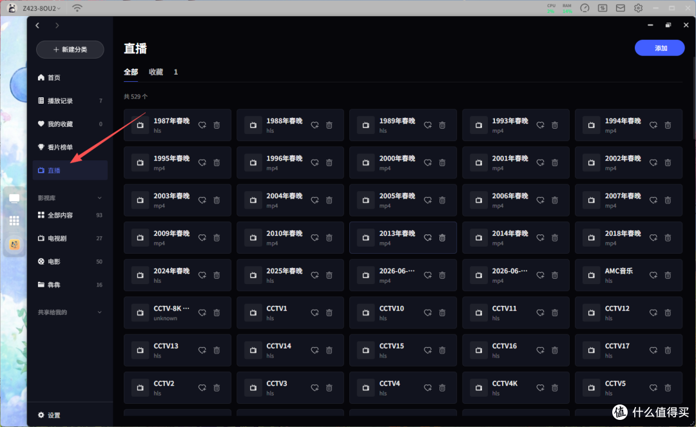
Task: Favorite the 2000年春晚 channel
Action: coord(427,163)
